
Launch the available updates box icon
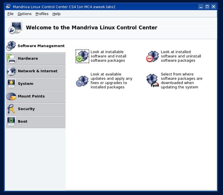(x=82, y=81)
